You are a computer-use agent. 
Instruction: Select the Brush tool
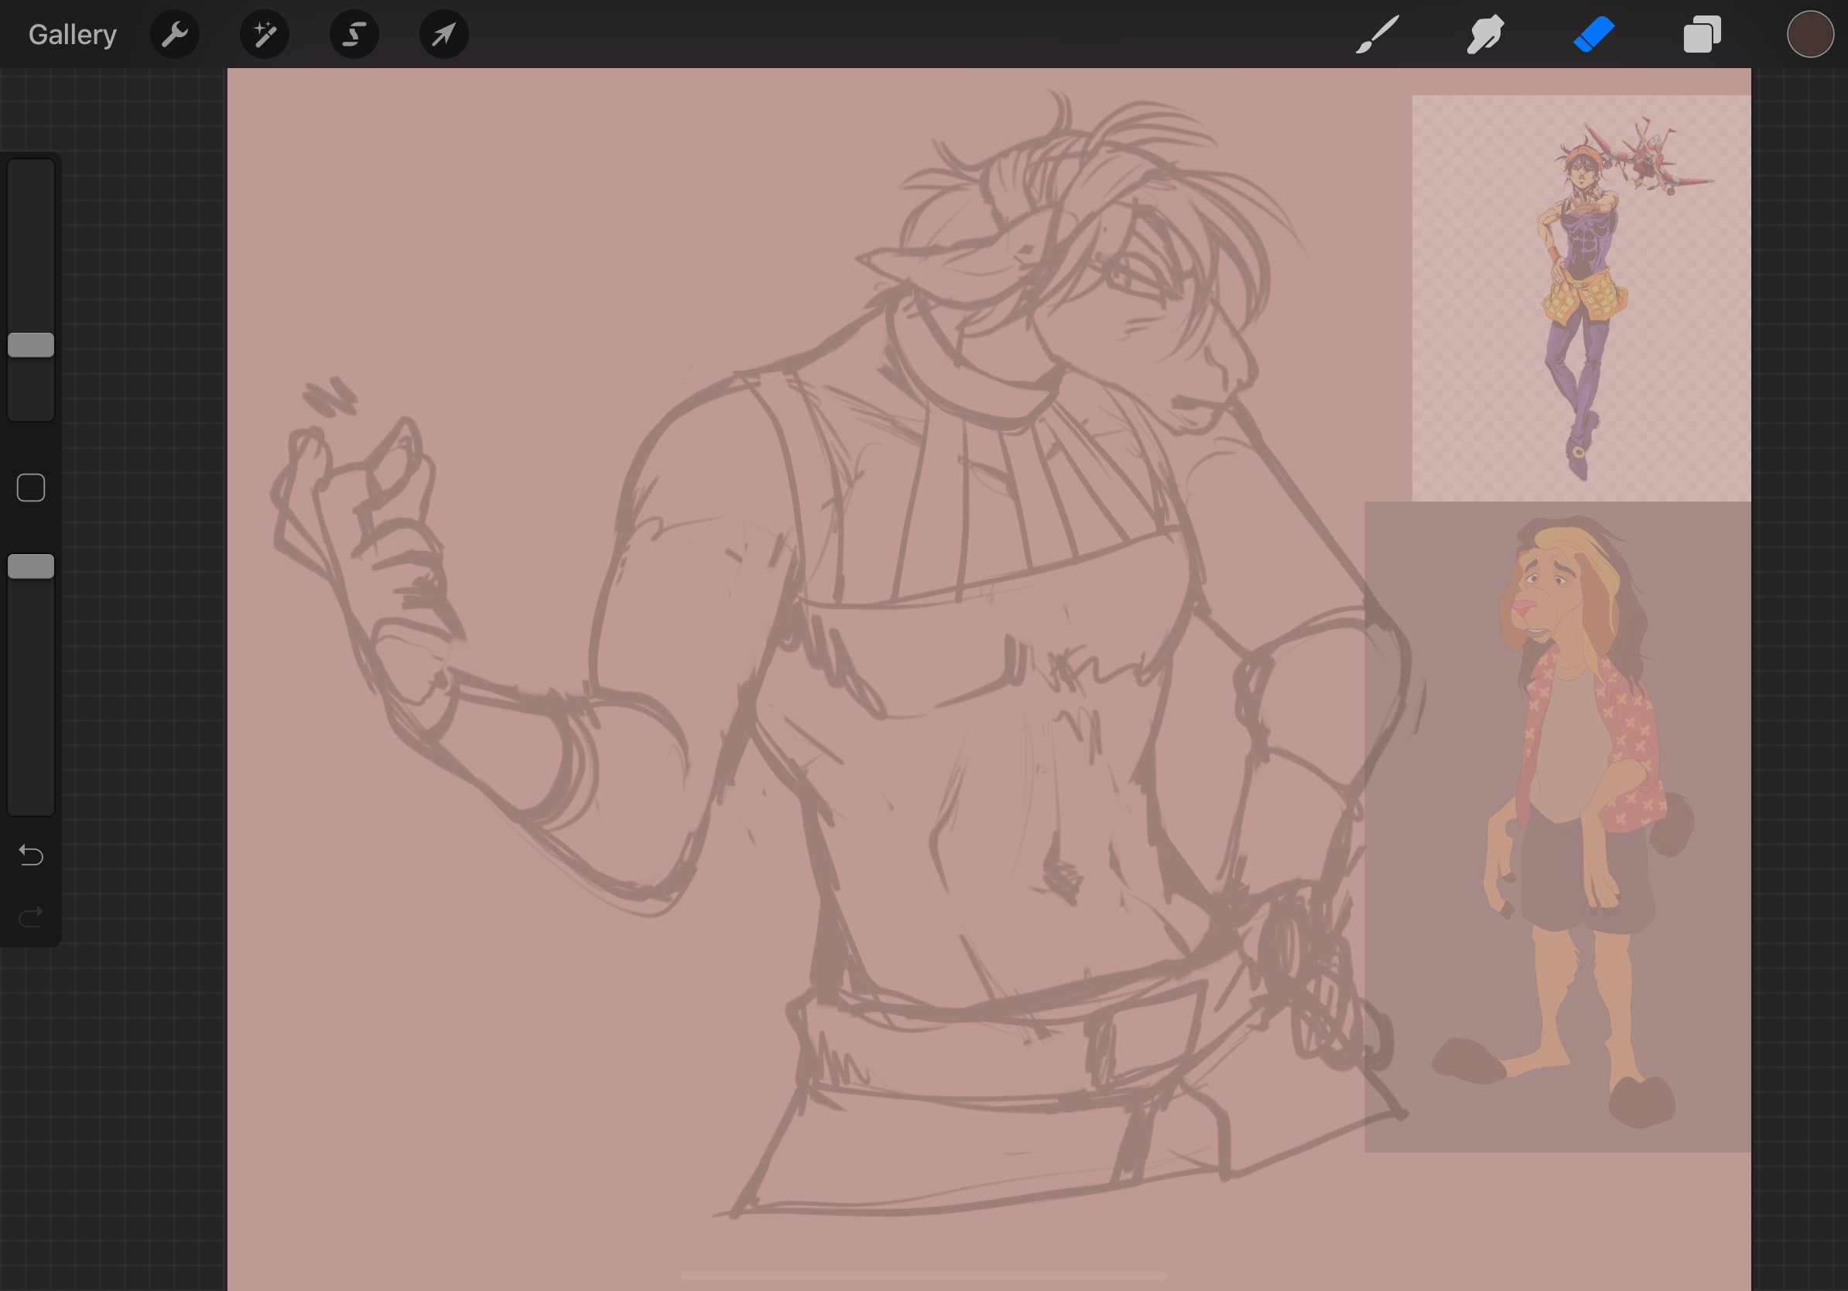point(1377,35)
